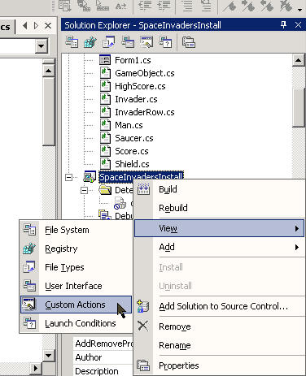Open the main toolbar options dropdown arrow
This screenshot has width=306, height=376.
click(299, 10)
